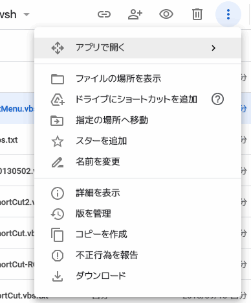Open the wsh folder dropdown arrow
This screenshot has width=251, height=303.
[27, 15]
